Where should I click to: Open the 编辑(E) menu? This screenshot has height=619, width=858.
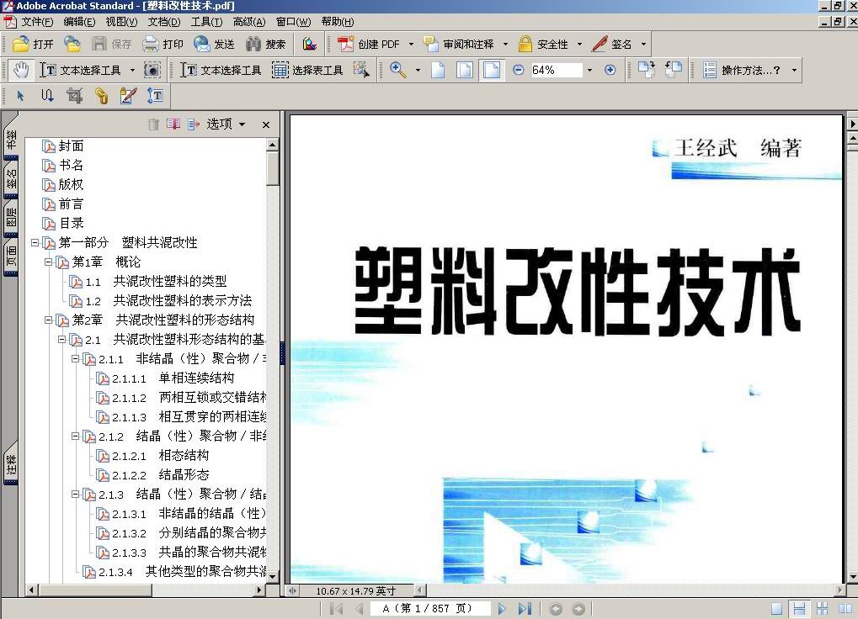coord(79,22)
